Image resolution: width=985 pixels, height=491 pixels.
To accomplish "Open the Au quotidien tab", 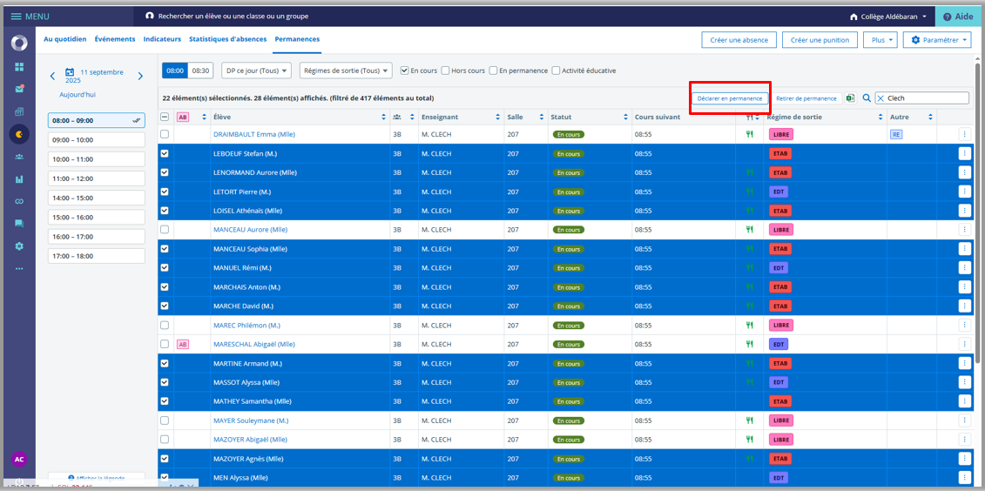I will tap(65, 39).
